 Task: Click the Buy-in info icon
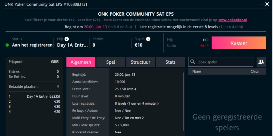pos(148,39)
